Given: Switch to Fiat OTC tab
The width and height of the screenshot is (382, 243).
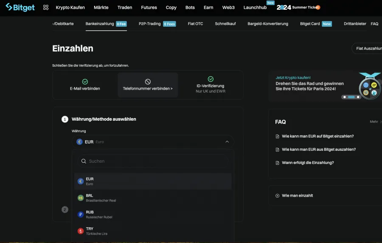Looking at the screenshot, I should 195,24.
